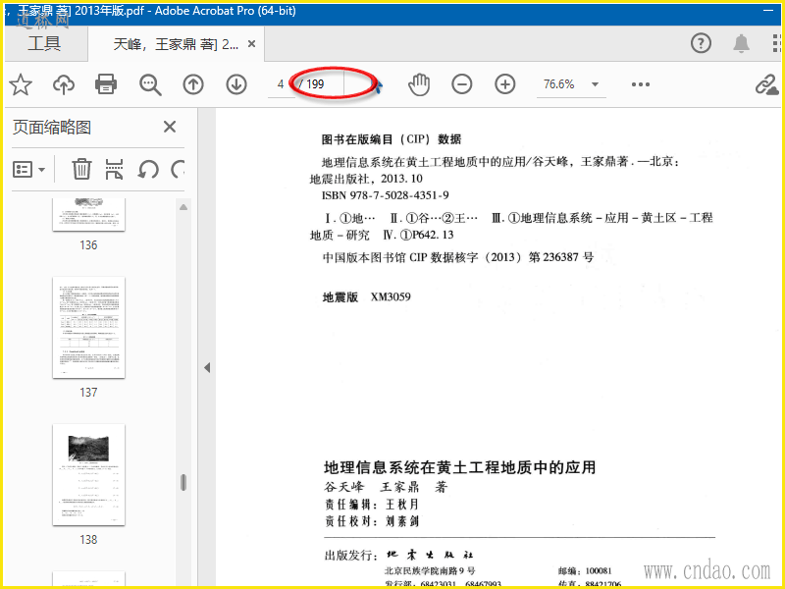The image size is (785, 589).
Task: Close the 页面缩略图 panel
Action: pos(170,127)
